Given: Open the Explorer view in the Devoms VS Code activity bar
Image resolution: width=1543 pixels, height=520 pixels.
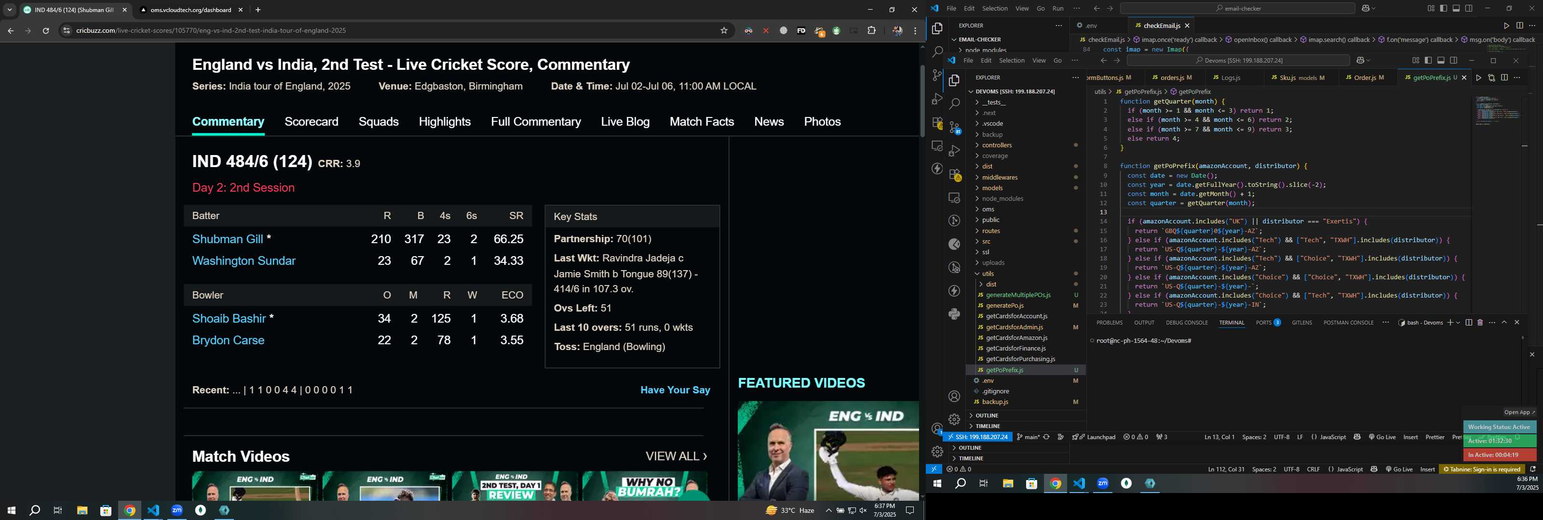Looking at the screenshot, I should 954,80.
